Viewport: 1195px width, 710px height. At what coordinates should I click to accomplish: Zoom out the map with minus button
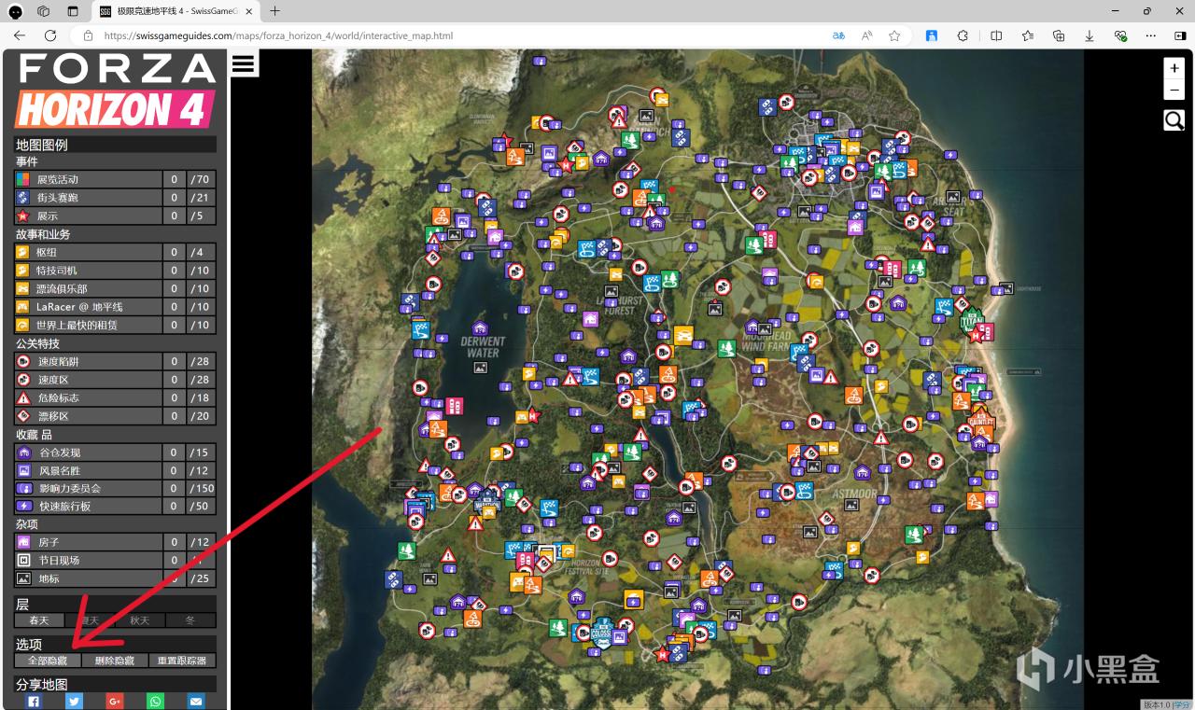1174,90
